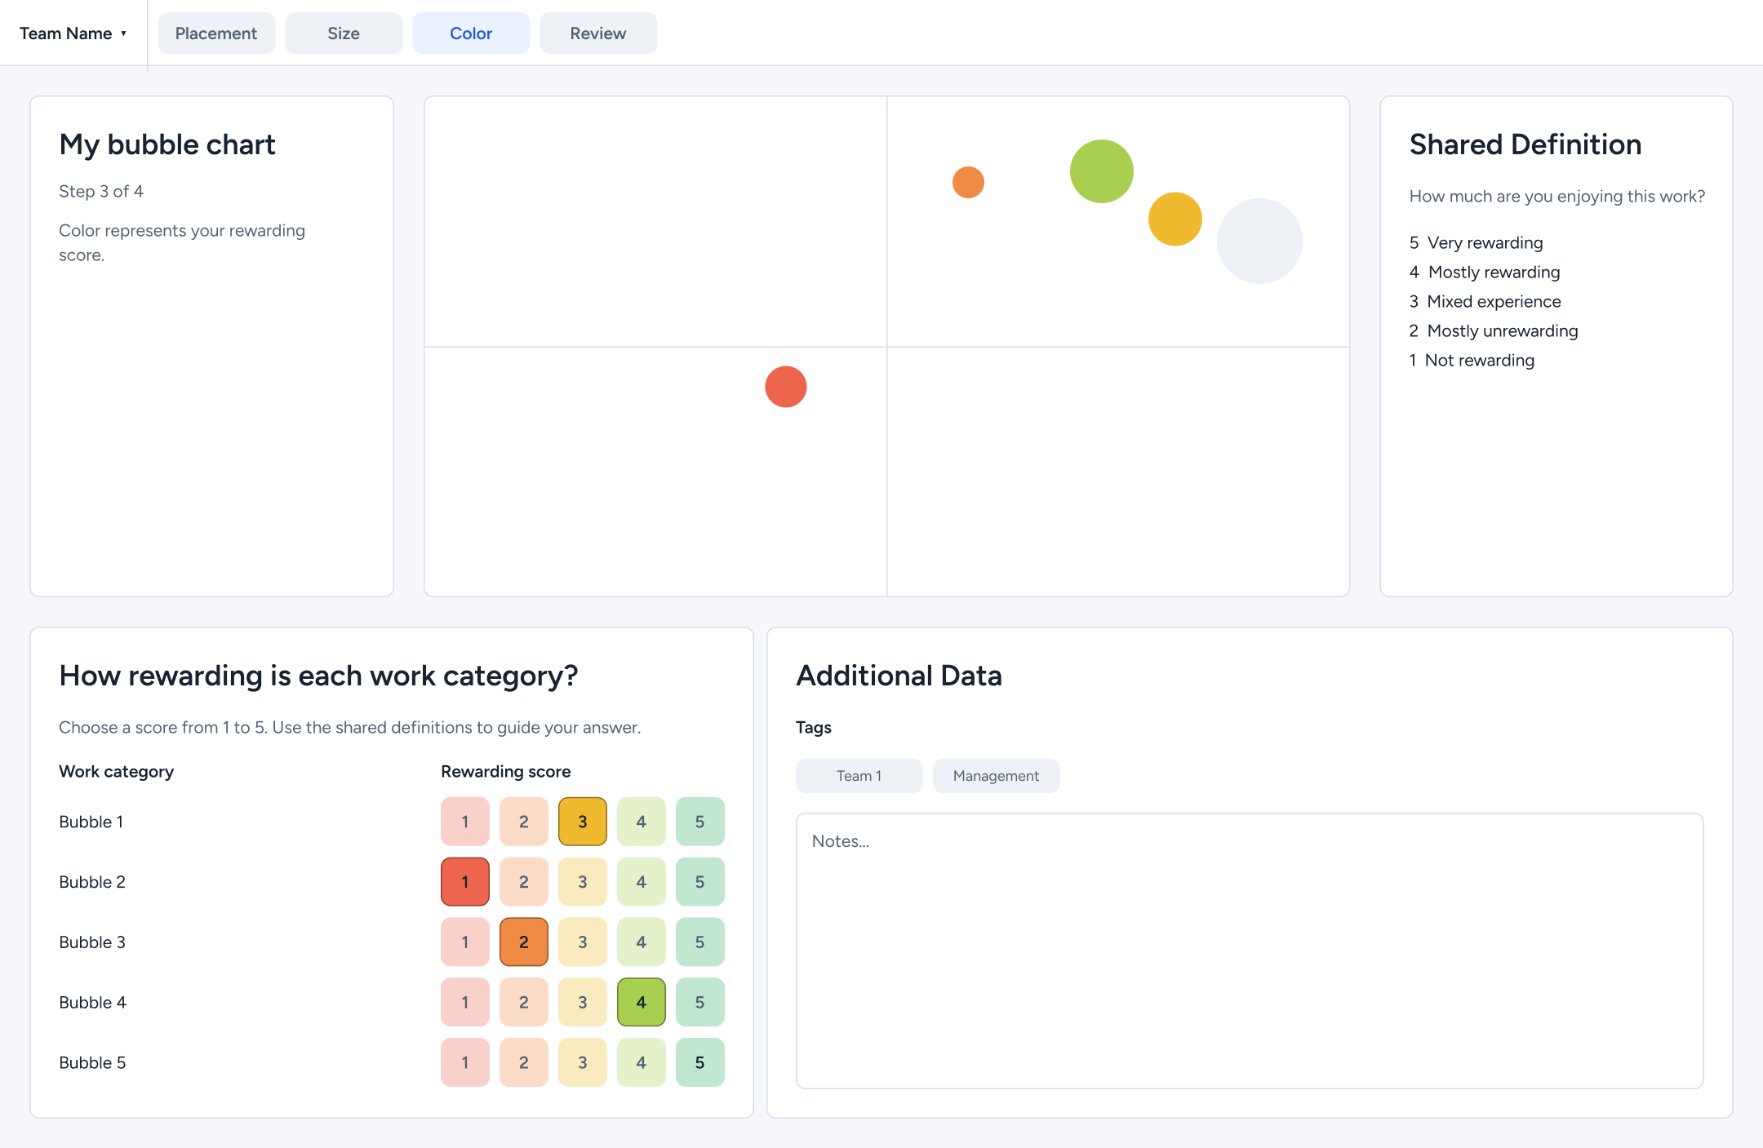Click the 'Mixed experience' definition text

(x=1494, y=302)
